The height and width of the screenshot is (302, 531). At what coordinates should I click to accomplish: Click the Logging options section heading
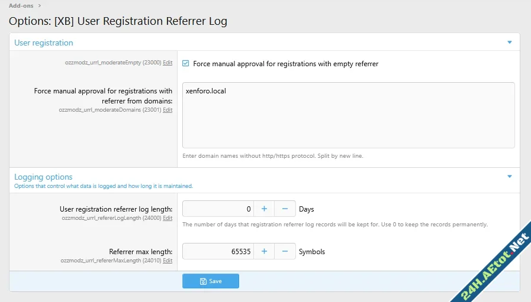[43, 177]
